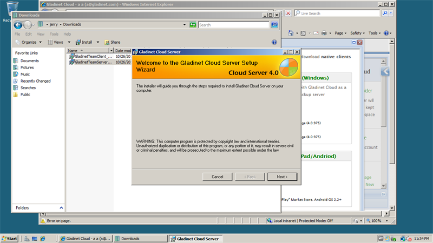Open the Windows Start menu

(9, 239)
